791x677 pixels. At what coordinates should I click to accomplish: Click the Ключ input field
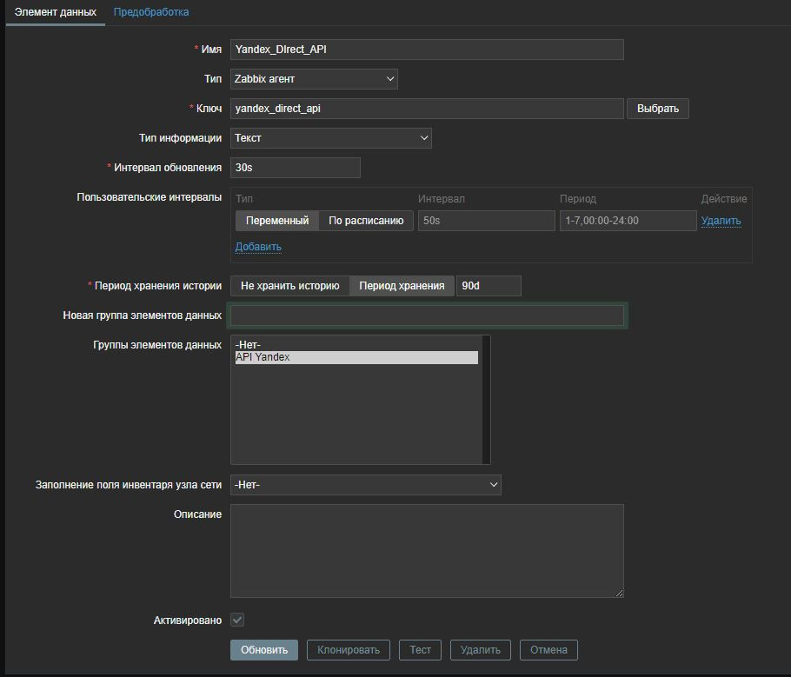(x=427, y=109)
